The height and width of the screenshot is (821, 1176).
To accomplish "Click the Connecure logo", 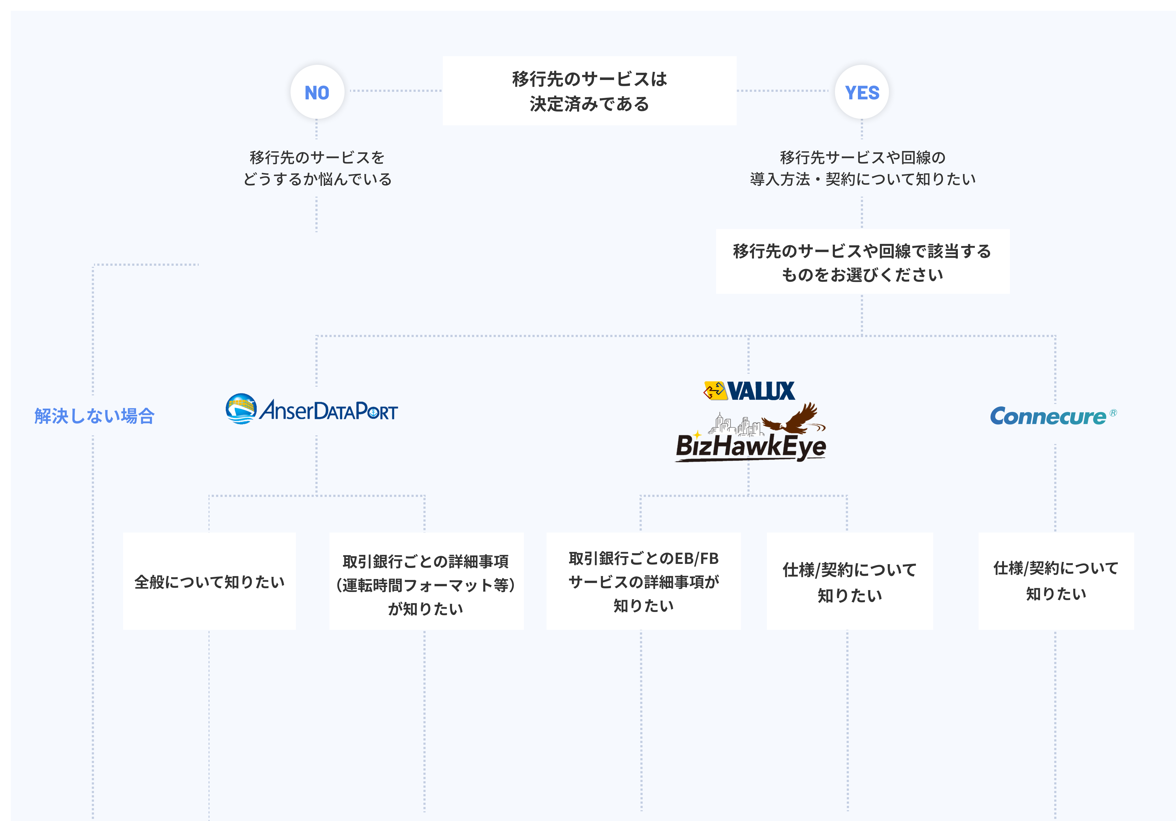I will 1053,416.
